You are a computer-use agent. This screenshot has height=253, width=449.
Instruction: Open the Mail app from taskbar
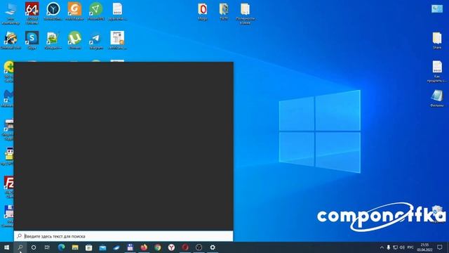(x=102, y=247)
